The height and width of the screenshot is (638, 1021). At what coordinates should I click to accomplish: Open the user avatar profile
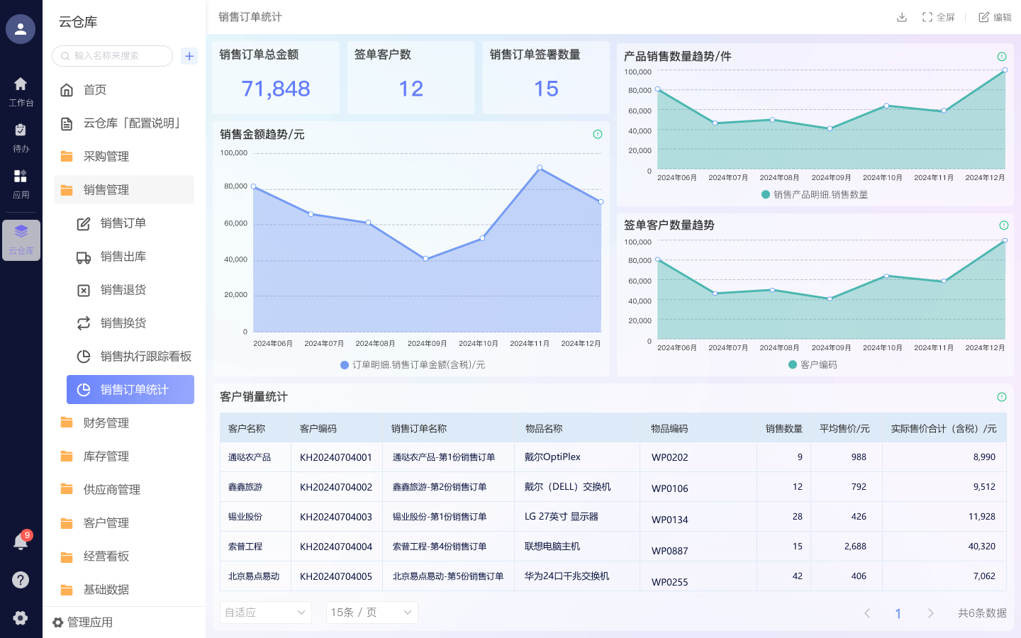point(21,29)
